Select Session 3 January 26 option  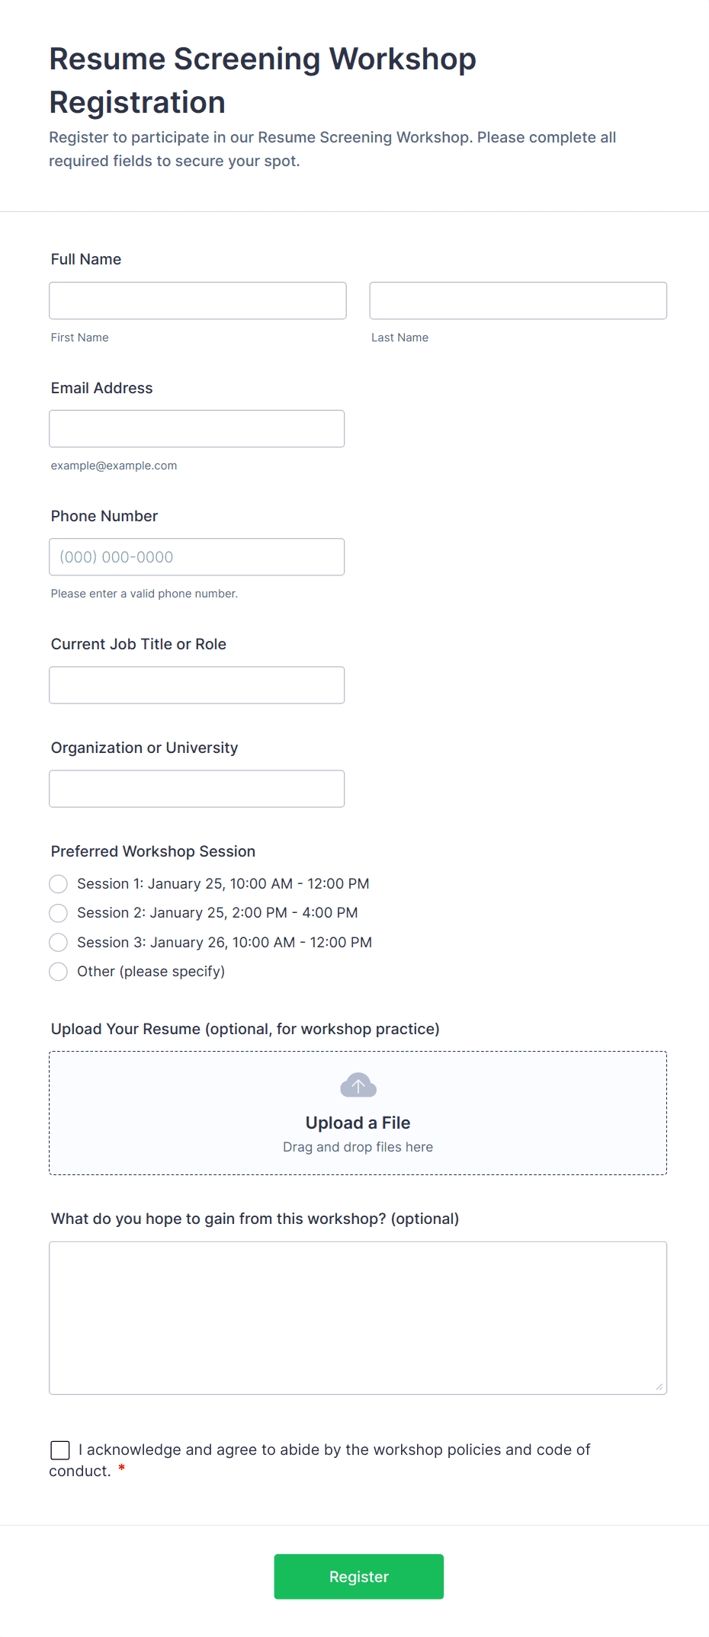click(59, 943)
